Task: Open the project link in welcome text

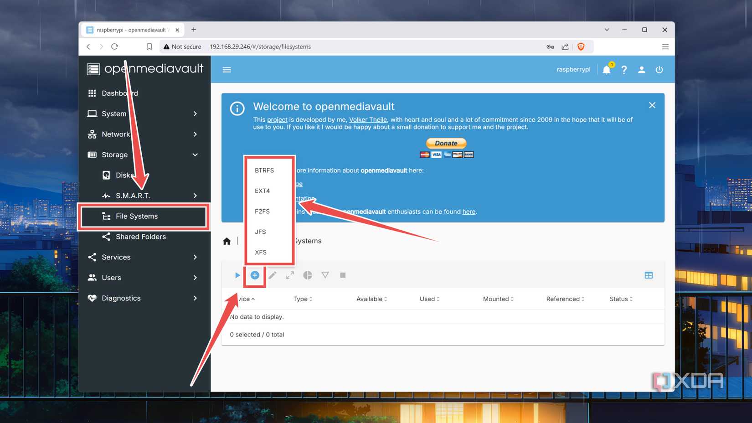Action: tap(277, 120)
